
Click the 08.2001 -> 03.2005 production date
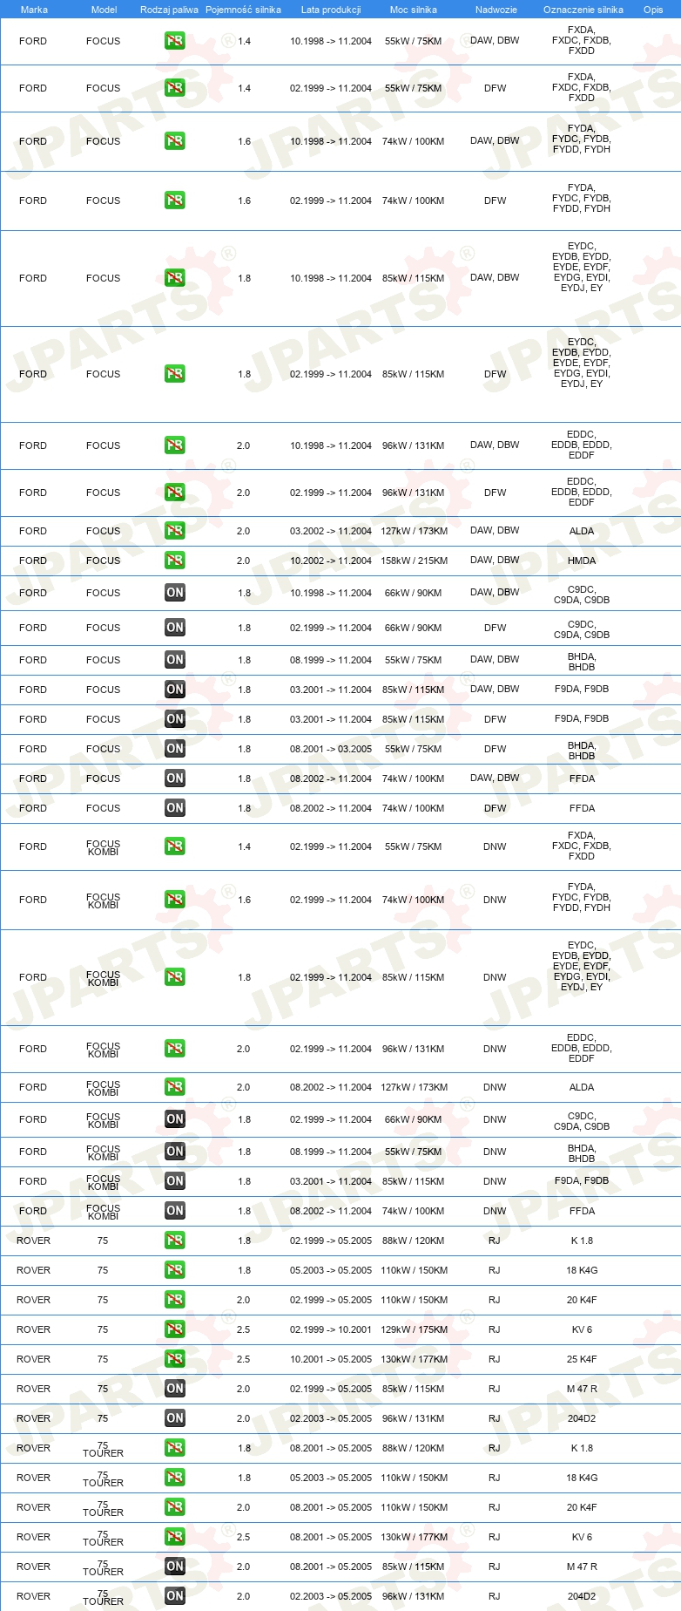tap(331, 749)
